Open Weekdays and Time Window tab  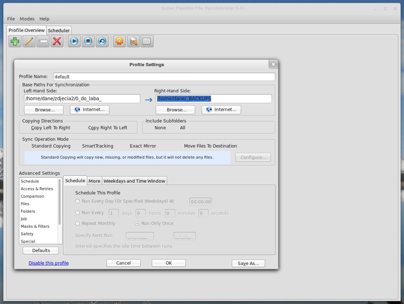pos(134,181)
